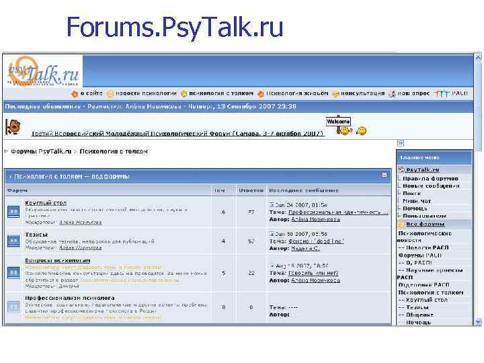This screenshot has width=484, height=363.
Task: Open topic 'Говорить или нет?'
Action: pos(313,273)
